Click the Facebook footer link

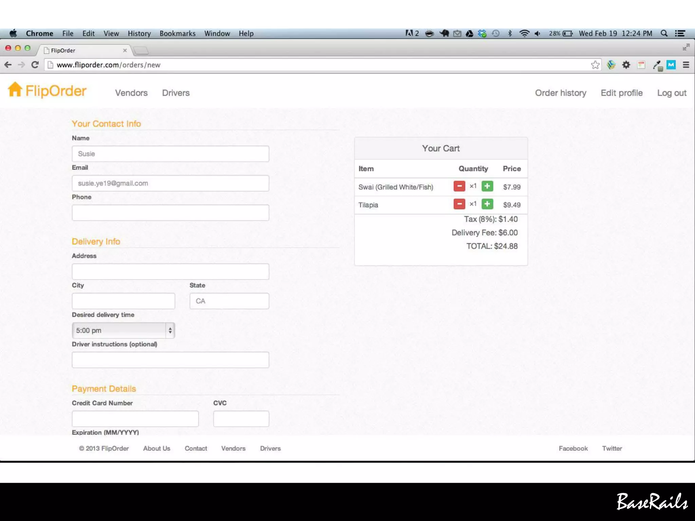click(x=573, y=448)
